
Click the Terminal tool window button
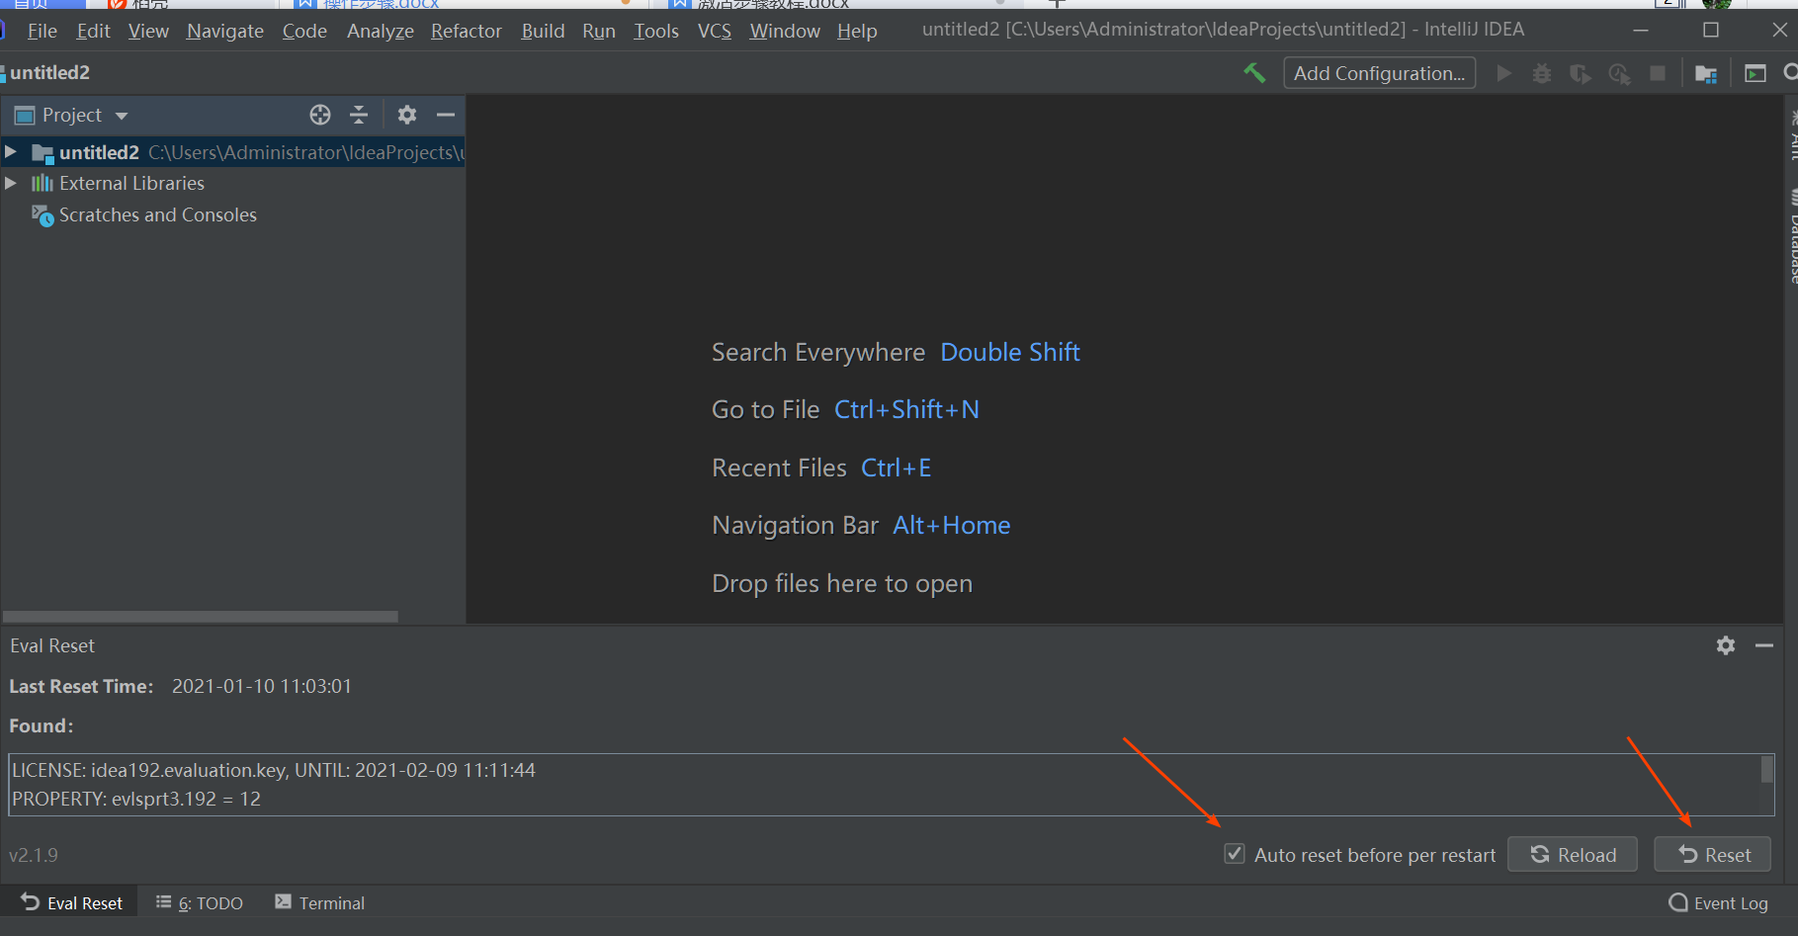[x=319, y=902]
